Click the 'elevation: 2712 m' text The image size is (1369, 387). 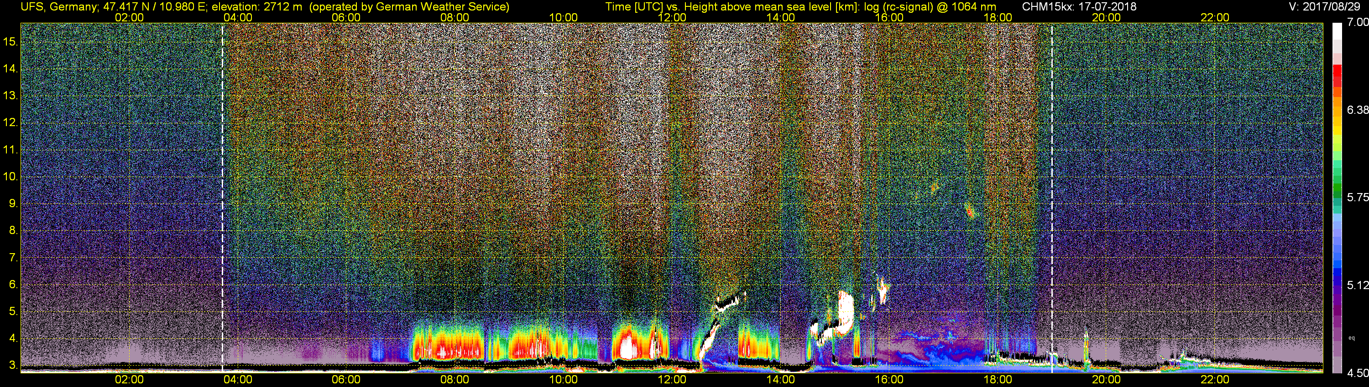pos(256,7)
